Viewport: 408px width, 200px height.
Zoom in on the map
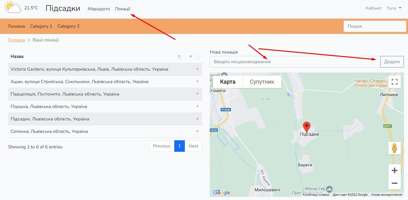pyautogui.click(x=394, y=170)
